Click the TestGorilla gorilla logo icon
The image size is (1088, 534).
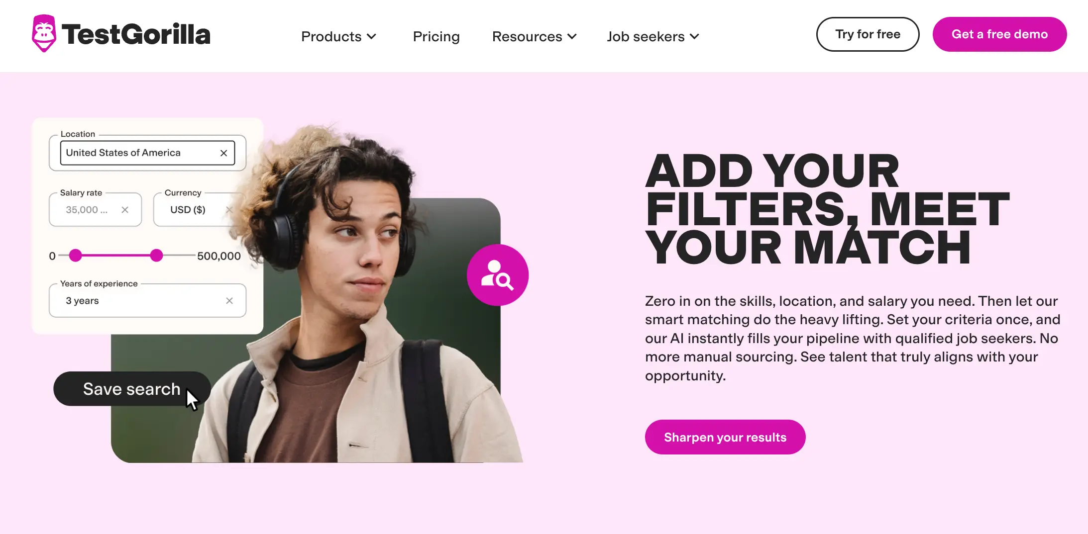[44, 33]
